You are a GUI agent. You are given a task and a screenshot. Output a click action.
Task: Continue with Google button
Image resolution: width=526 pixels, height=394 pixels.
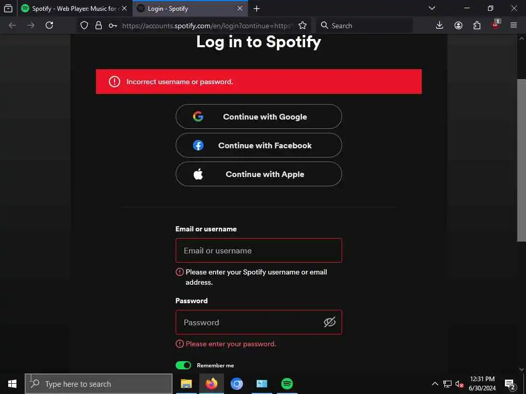(259, 116)
